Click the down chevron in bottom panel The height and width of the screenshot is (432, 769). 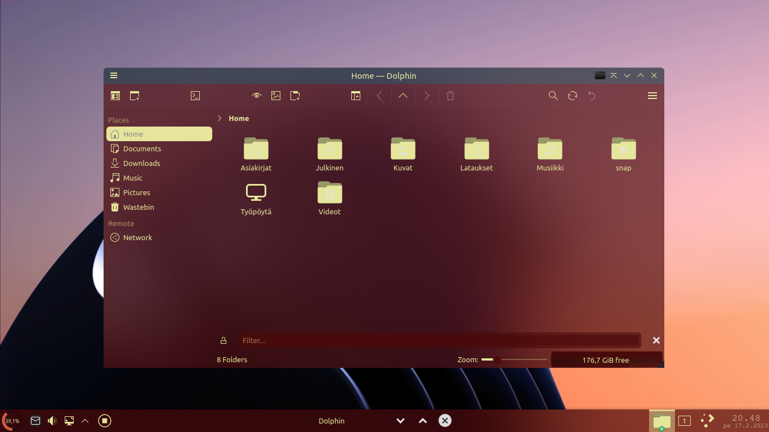[400, 421]
